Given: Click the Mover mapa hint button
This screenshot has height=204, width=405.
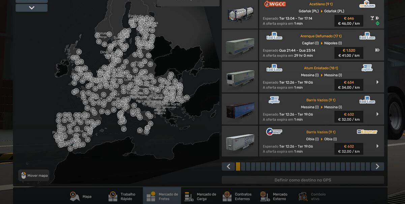Looking at the screenshot, I should [x=34, y=175].
